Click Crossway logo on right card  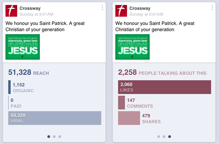coord(121,11)
